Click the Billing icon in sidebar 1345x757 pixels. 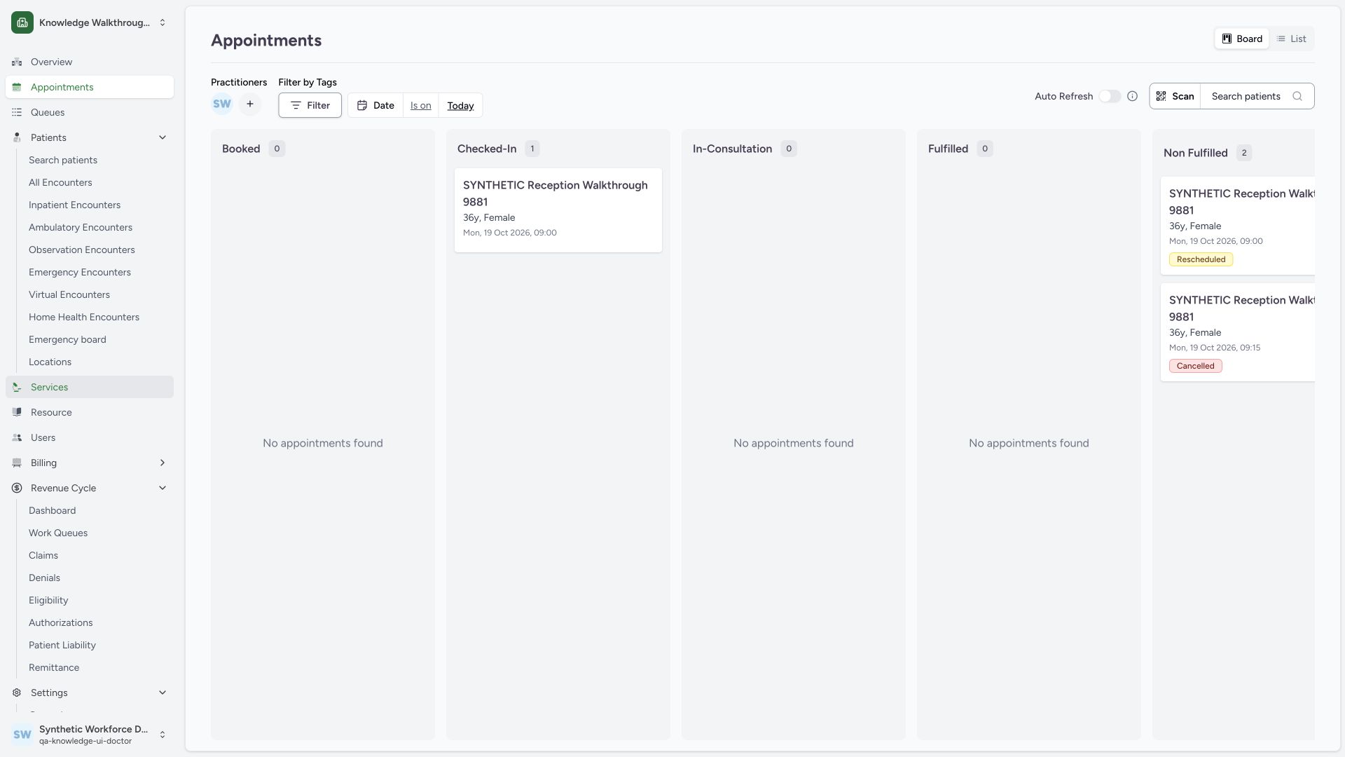click(x=17, y=463)
